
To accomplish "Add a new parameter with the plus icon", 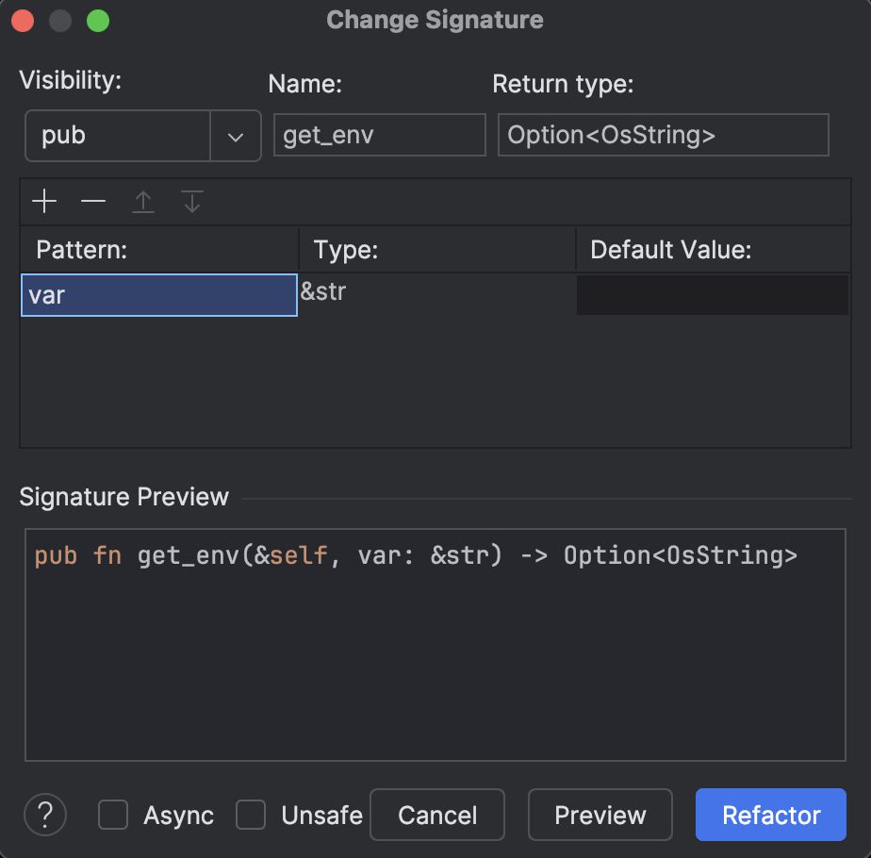I will click(43, 201).
